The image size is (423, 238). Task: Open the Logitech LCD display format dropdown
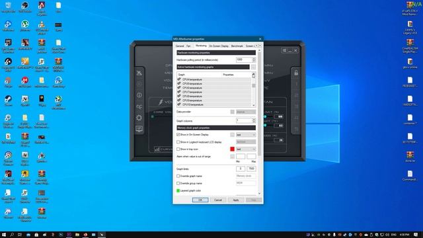pyautogui.click(x=246, y=142)
